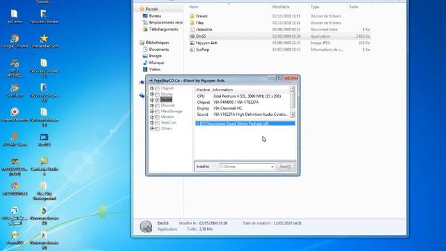Sort files by Modifié le column
This screenshot has width=446, height=251.
tap(281, 7)
